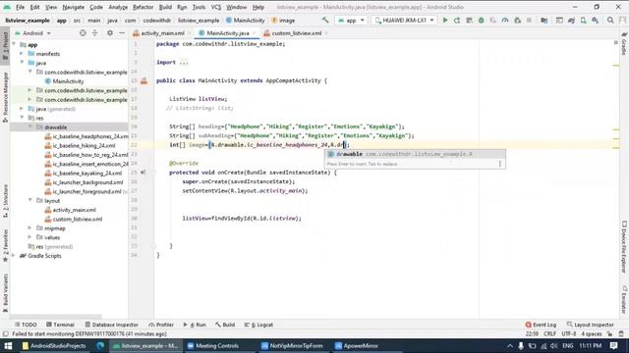Open the SDK Manager icon
The width and height of the screenshot is (629, 353).
tap(596, 20)
